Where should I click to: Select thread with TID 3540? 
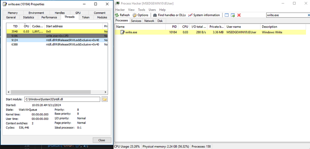(57, 31)
